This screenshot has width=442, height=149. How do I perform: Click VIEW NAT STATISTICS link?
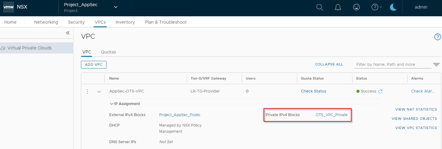tap(416, 109)
